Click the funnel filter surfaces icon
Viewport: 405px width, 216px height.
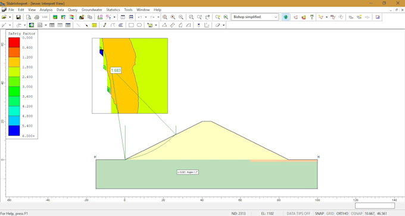point(312,17)
